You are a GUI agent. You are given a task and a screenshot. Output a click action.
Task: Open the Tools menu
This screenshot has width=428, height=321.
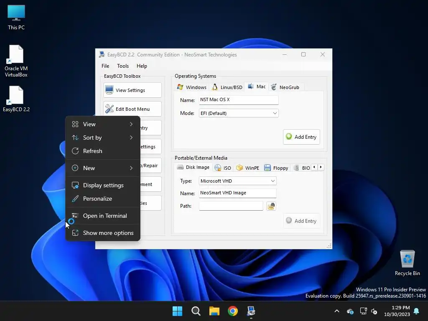pyautogui.click(x=123, y=66)
